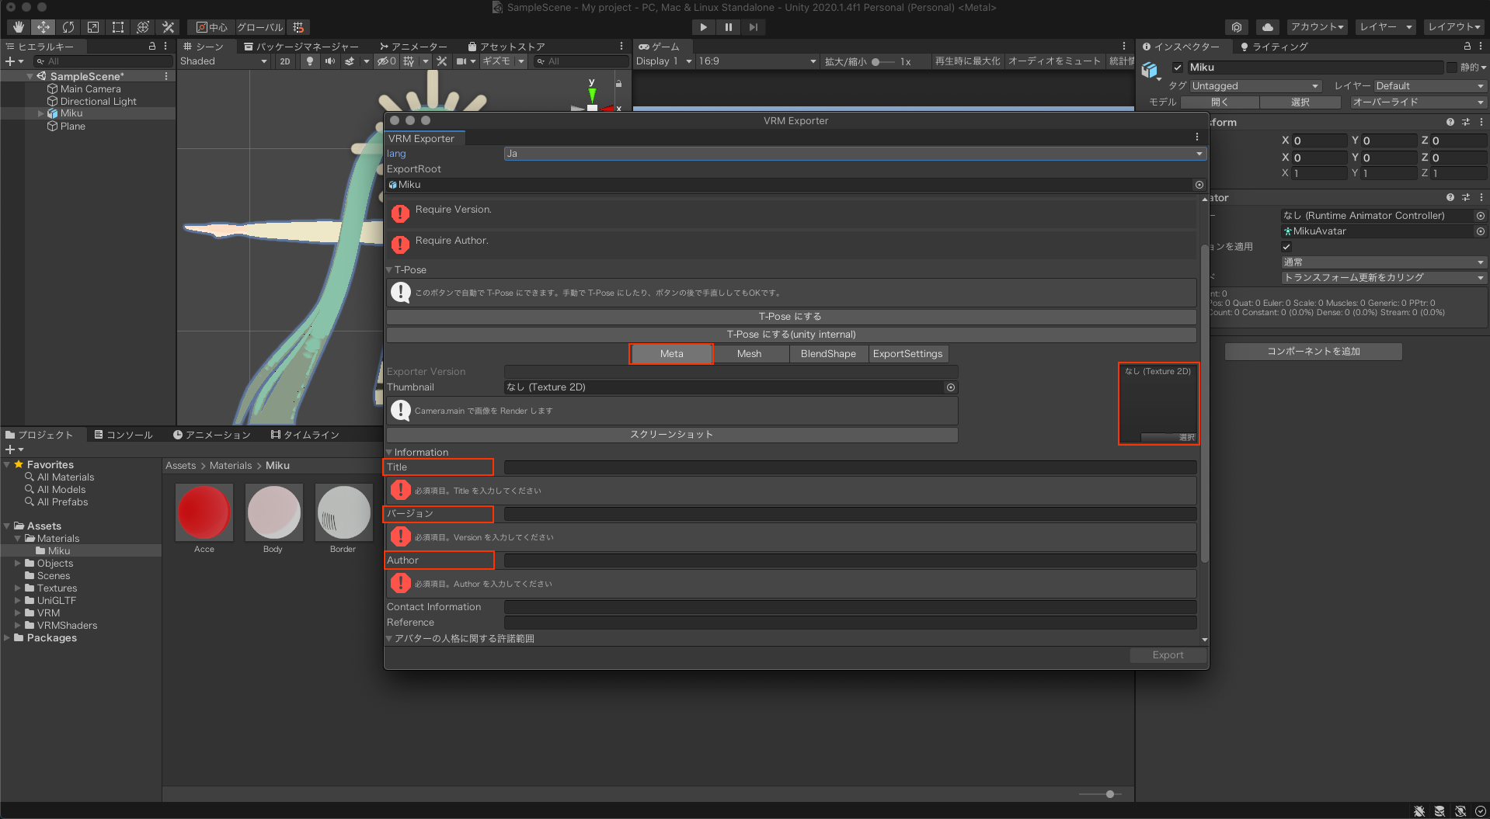Toggle scene audio speaker icon
Viewport: 1490px width, 819px height.
click(330, 61)
